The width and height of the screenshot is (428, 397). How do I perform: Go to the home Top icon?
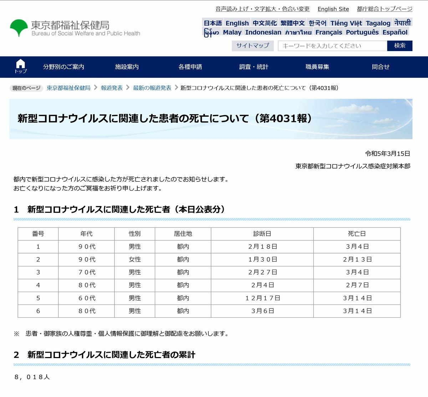pyautogui.click(x=21, y=66)
